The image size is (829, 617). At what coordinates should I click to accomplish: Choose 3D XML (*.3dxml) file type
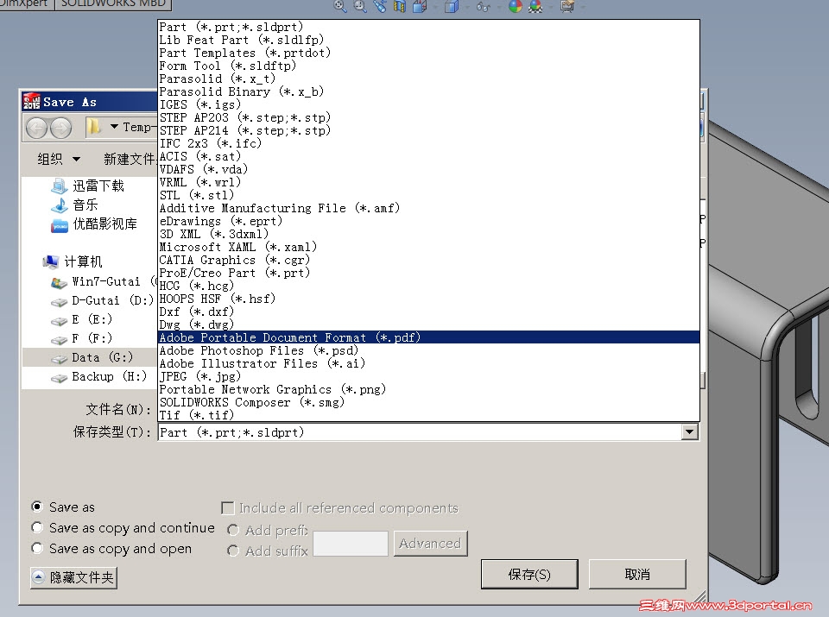(x=429, y=234)
